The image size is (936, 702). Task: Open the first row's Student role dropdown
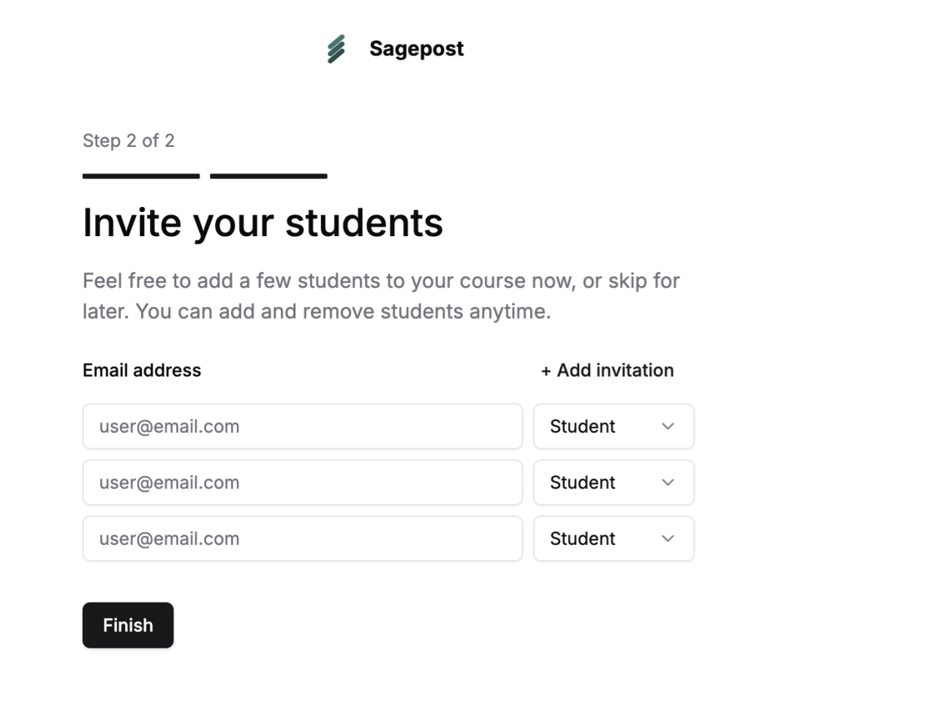coord(613,426)
